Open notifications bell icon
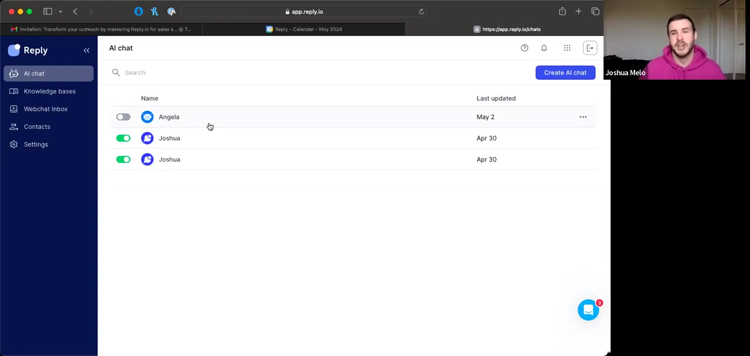This screenshot has height=356, width=750. pyautogui.click(x=544, y=48)
